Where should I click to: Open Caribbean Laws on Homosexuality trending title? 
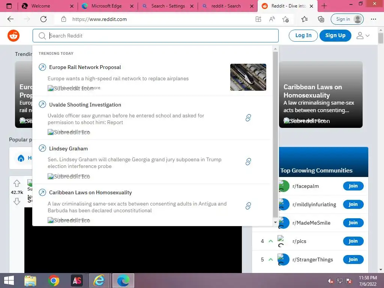[x=90, y=192]
